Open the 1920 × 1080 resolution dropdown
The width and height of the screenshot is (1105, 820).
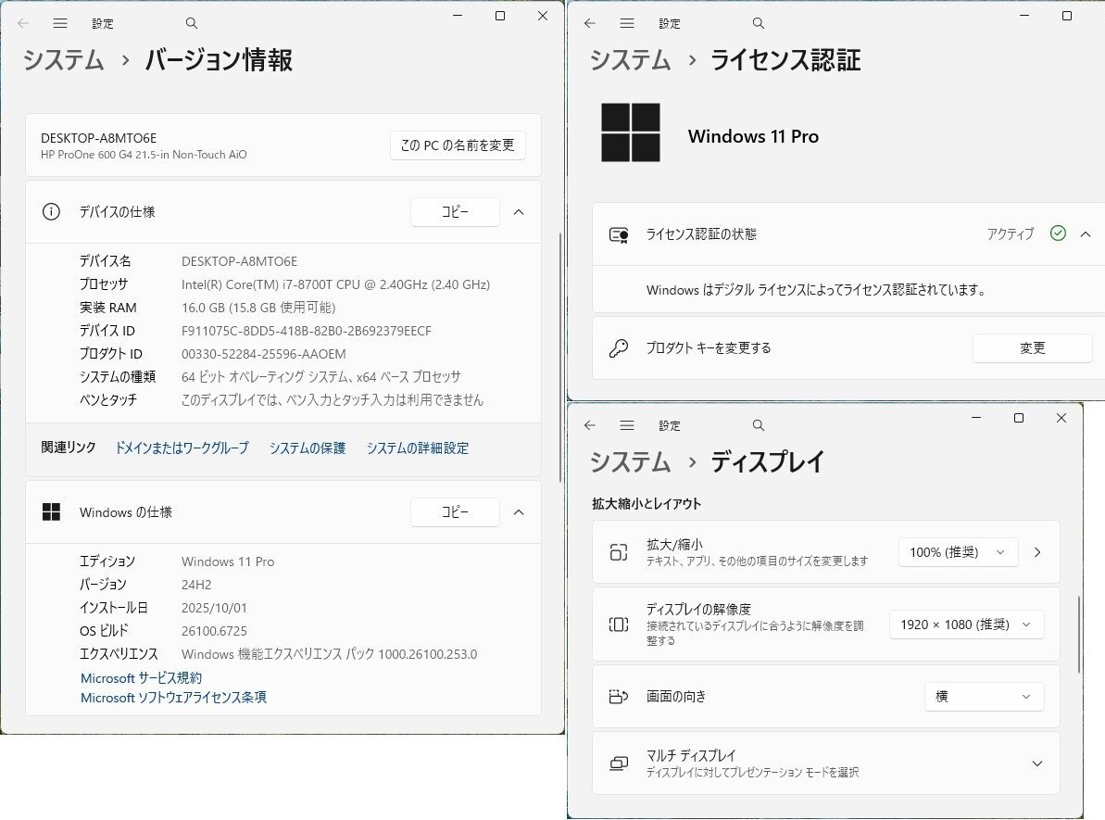tap(966, 624)
